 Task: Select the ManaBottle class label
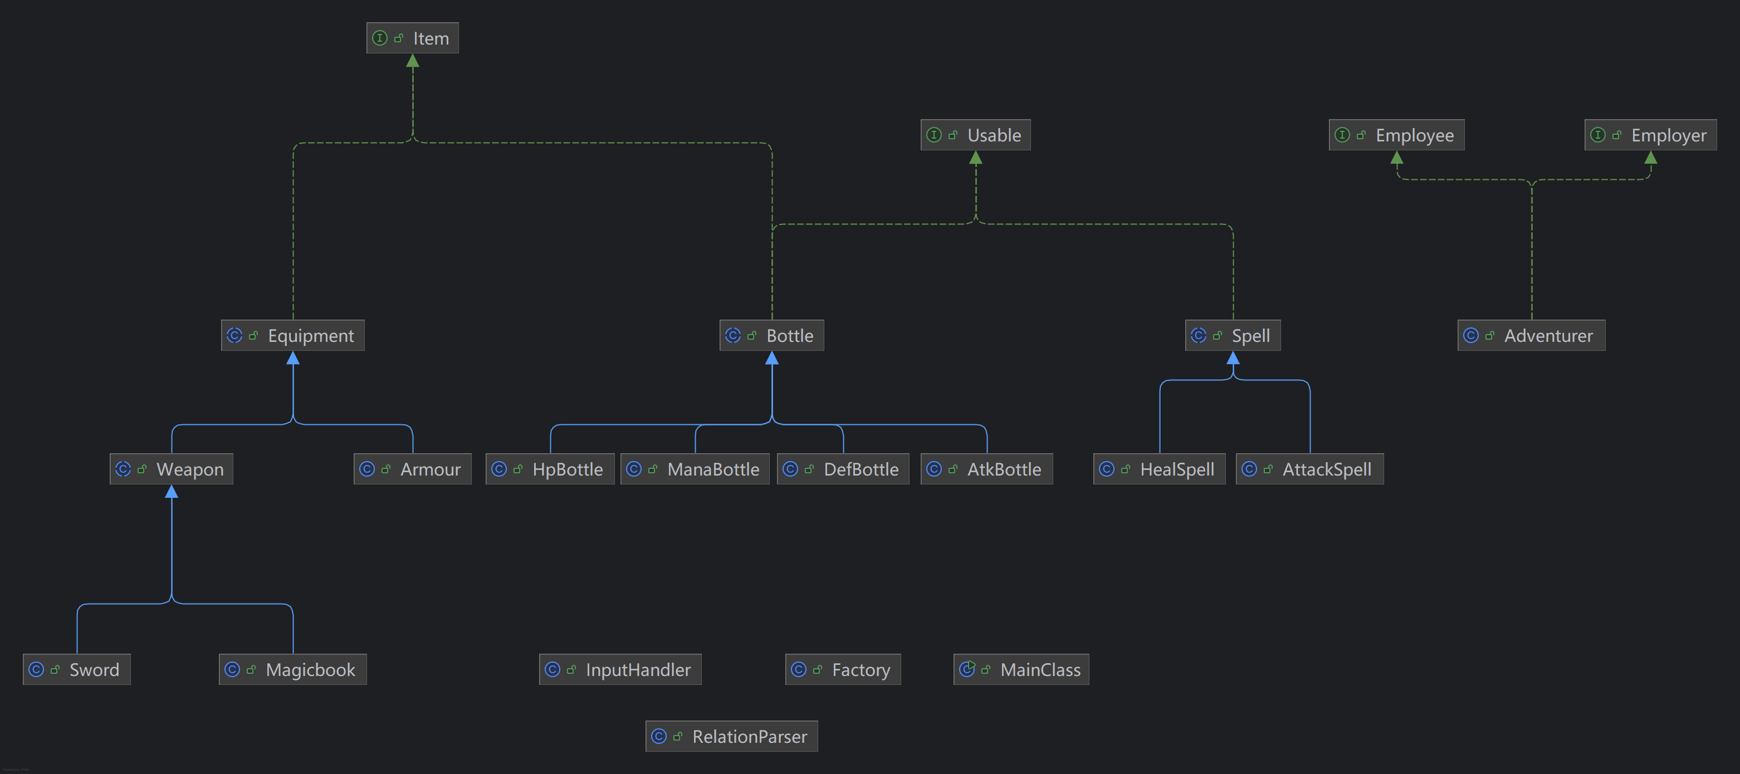712,469
